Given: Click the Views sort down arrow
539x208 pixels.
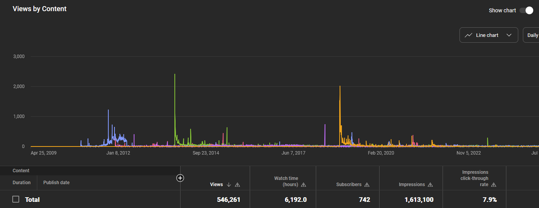Looking at the screenshot, I should (x=229, y=185).
